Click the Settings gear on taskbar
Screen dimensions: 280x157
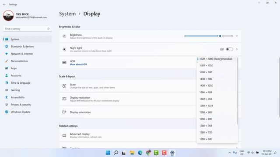(x=172, y=153)
